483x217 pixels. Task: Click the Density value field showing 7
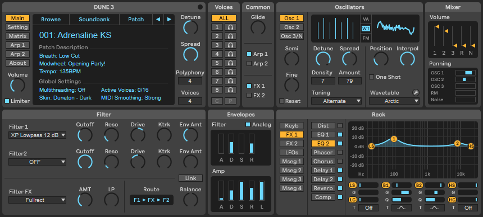coord(323,81)
